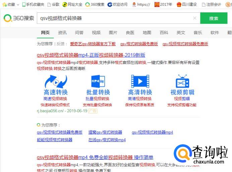
Task: Click the 批量转换 MP4 icon
Action: 98,81
